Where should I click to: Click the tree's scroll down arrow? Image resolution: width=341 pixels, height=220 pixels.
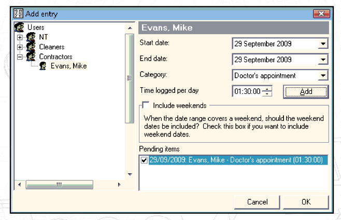pyautogui.click(x=130, y=174)
